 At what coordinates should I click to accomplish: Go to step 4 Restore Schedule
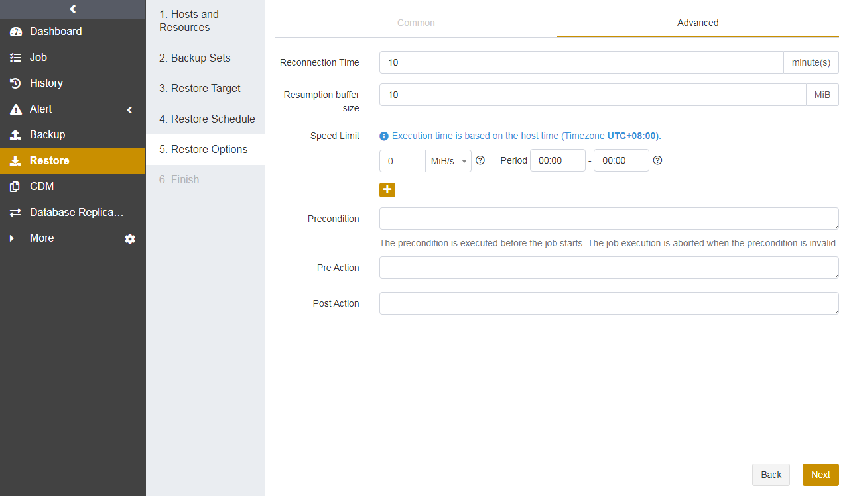point(206,119)
